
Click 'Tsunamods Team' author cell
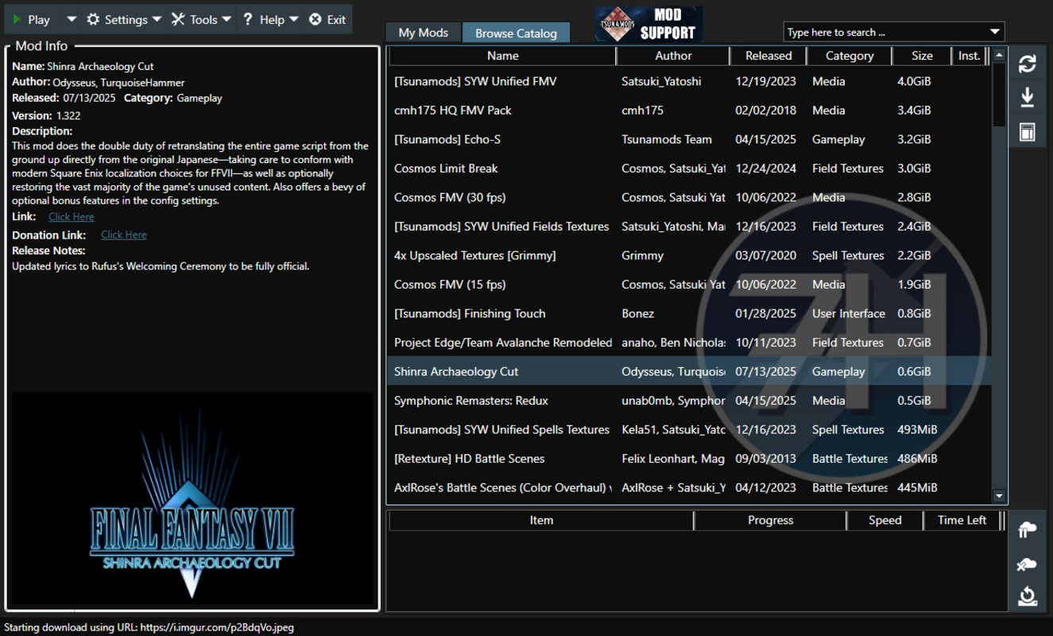tap(666, 139)
